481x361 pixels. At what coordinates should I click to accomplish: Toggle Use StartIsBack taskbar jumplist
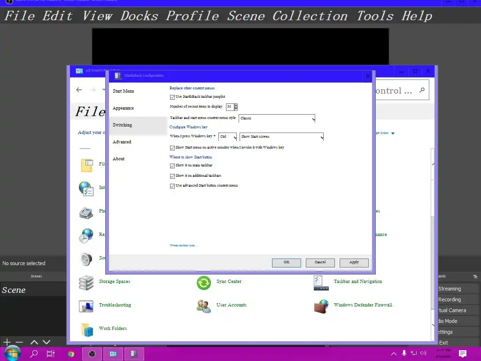[172, 97]
